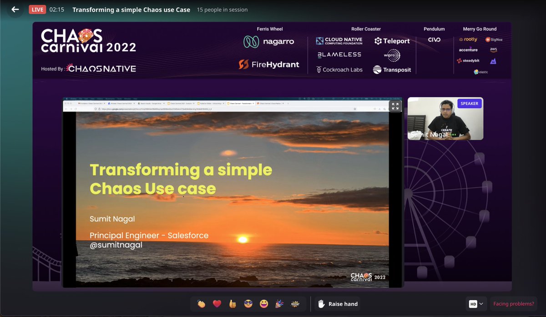Open Sumit Nagal speaker video tile
Screen dimensions: 546x317
(445, 118)
